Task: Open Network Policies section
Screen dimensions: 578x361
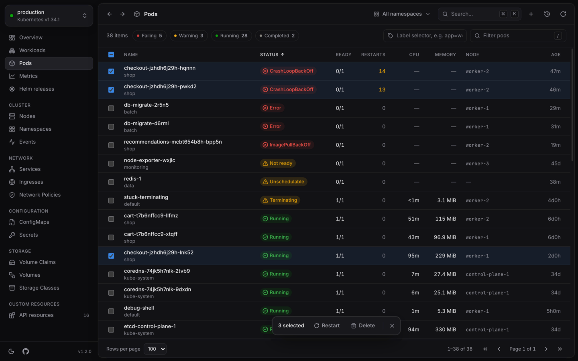Action: point(49,195)
